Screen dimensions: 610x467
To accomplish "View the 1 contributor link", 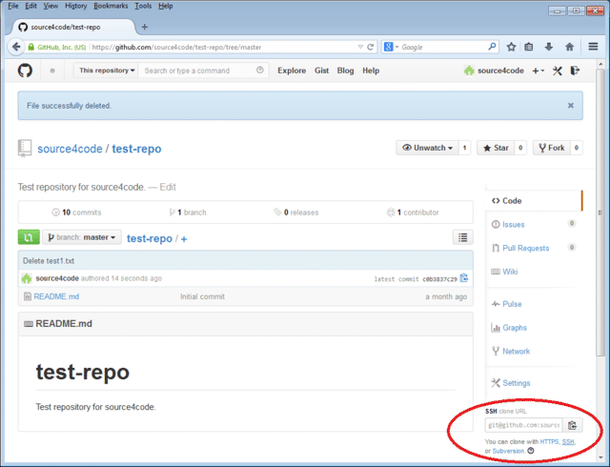I will coord(413,213).
